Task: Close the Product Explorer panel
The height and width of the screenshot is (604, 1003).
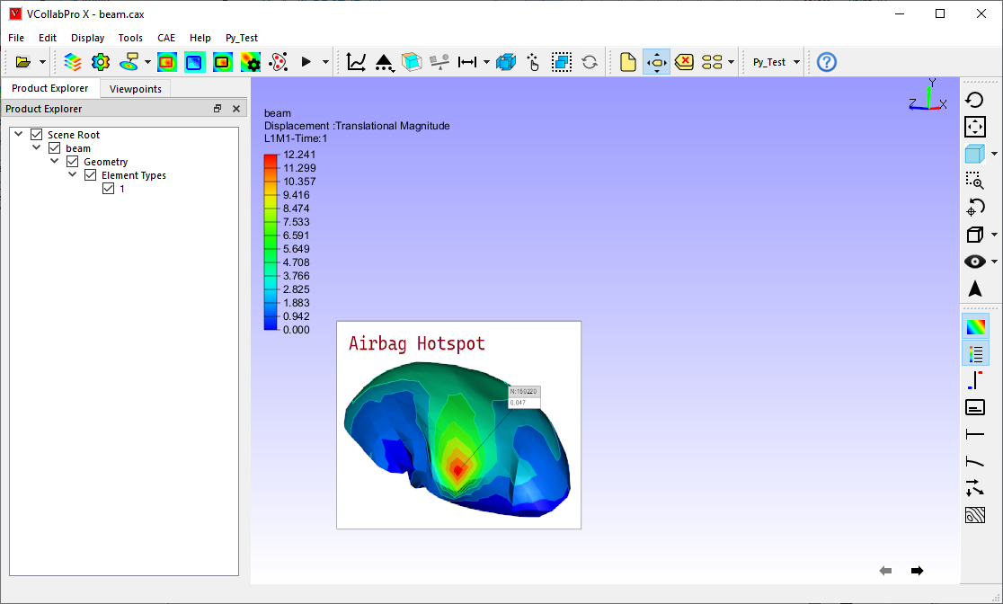Action: [x=236, y=109]
